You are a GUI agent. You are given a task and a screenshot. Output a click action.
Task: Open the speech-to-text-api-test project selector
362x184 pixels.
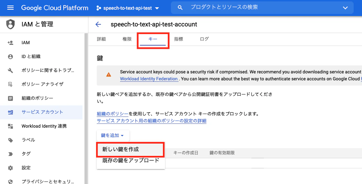[128, 8]
